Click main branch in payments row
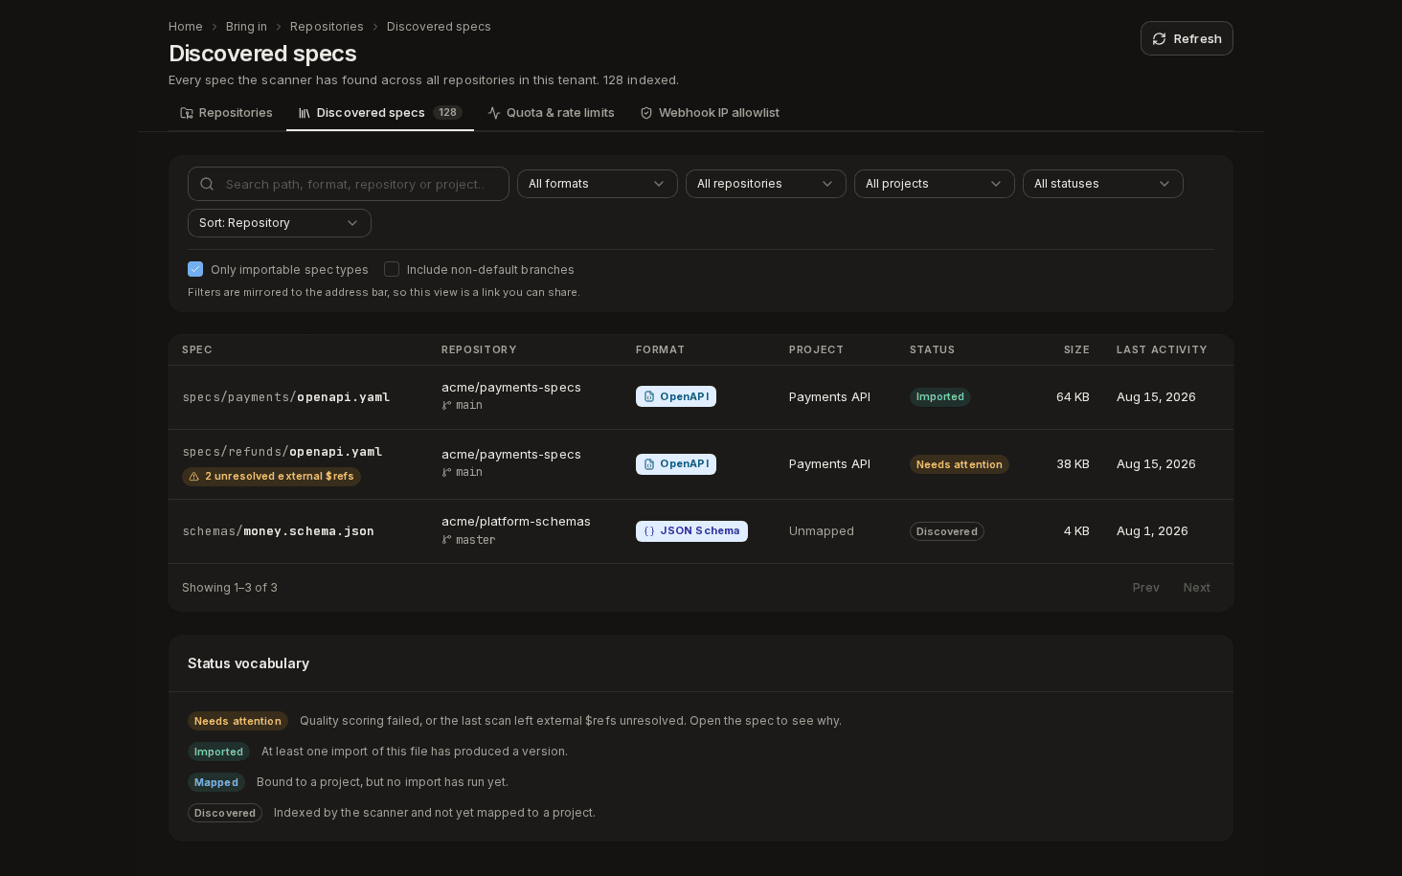This screenshot has height=876, width=1402. (x=462, y=405)
